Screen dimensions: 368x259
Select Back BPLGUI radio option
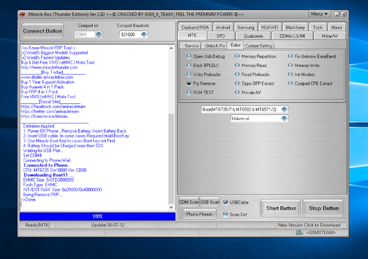click(x=189, y=65)
